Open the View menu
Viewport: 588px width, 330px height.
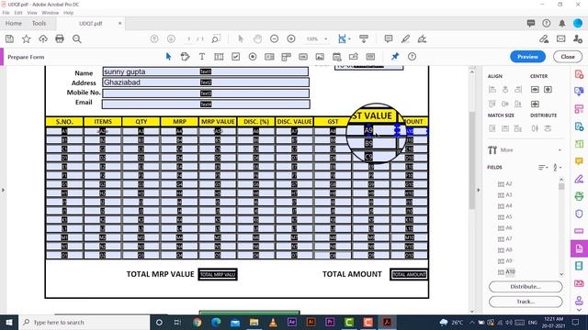(x=32, y=13)
